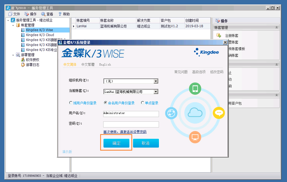
Task: Click the yellow chat bubble icon
Action: 219,113
